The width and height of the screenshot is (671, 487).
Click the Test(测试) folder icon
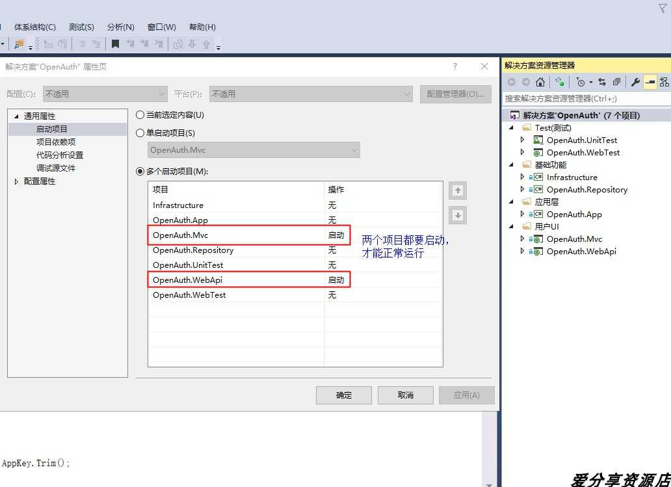coord(527,127)
